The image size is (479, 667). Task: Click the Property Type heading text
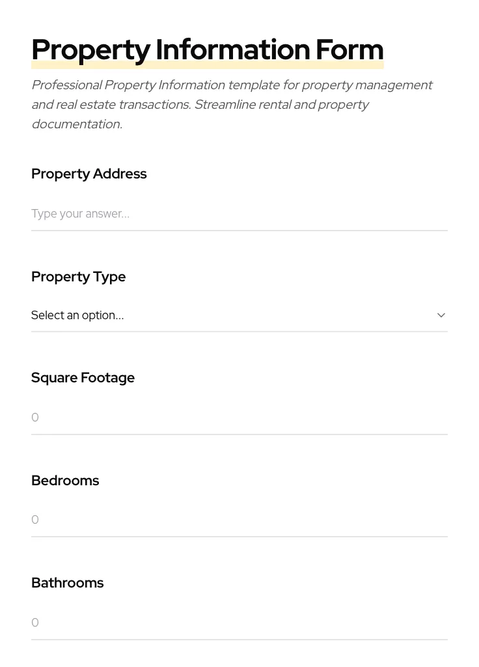pyautogui.click(x=78, y=277)
